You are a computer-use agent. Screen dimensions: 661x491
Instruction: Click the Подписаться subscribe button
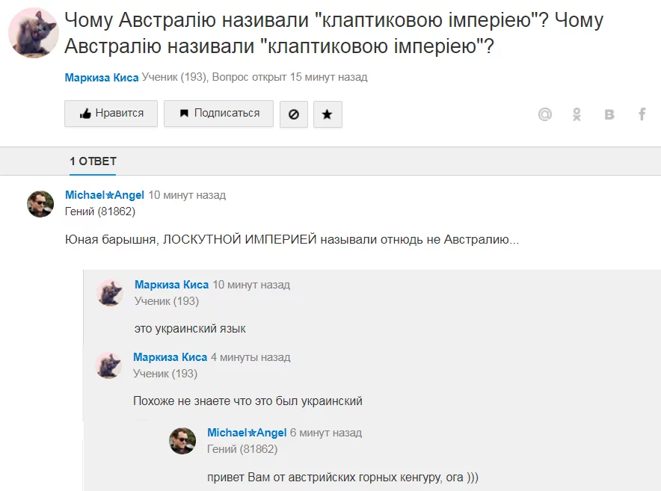click(x=218, y=114)
